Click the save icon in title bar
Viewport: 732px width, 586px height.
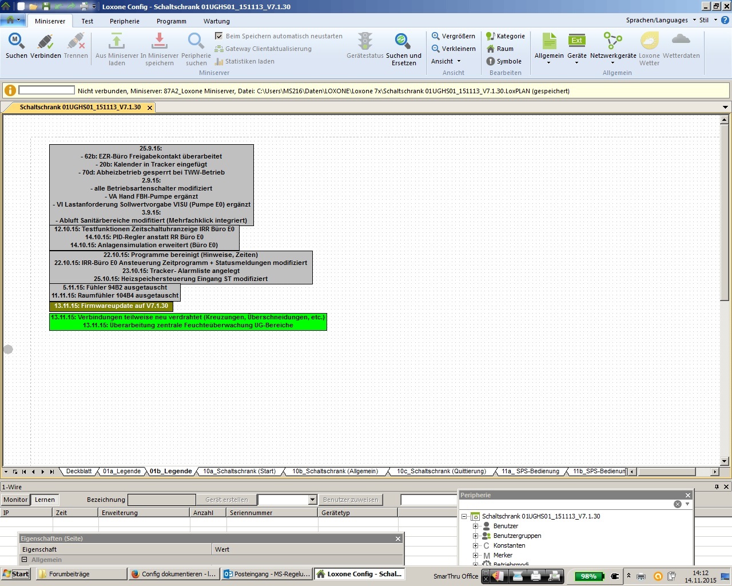tap(46, 6)
